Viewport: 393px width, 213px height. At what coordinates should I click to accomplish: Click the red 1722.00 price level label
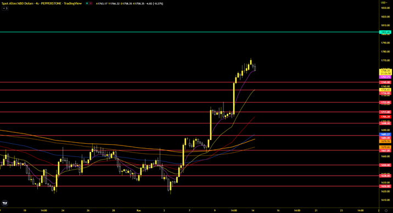[385, 103]
